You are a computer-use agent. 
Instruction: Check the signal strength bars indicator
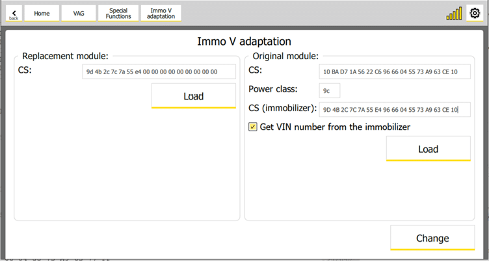(454, 14)
